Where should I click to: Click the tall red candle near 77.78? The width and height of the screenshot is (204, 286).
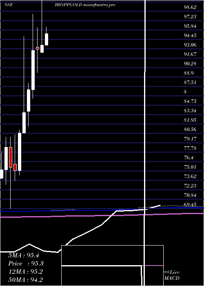click(10, 157)
